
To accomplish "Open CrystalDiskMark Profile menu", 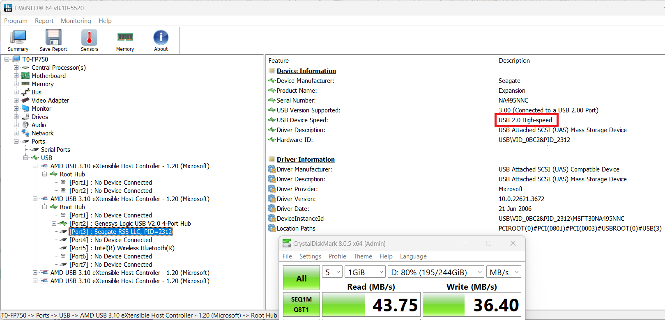I will pos(337,256).
